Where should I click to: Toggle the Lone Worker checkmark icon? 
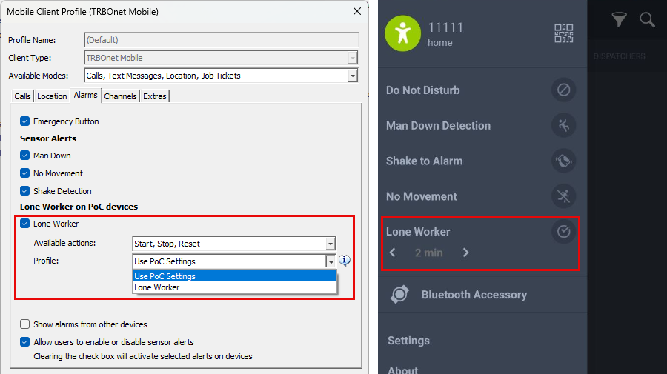(x=564, y=232)
